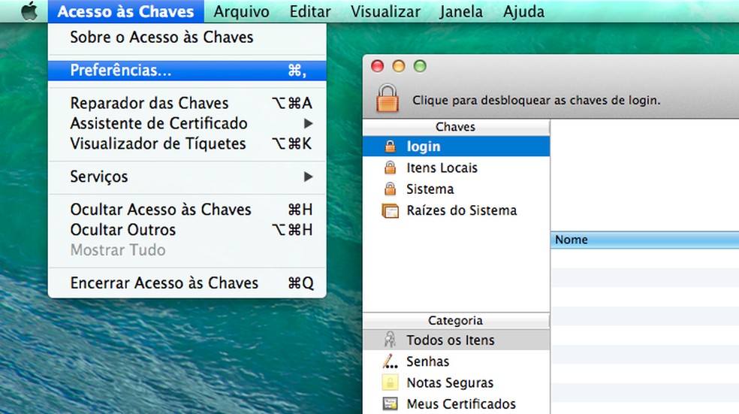Image resolution: width=739 pixels, height=414 pixels.
Task: Open the Arquivo menu
Action: [x=241, y=11]
